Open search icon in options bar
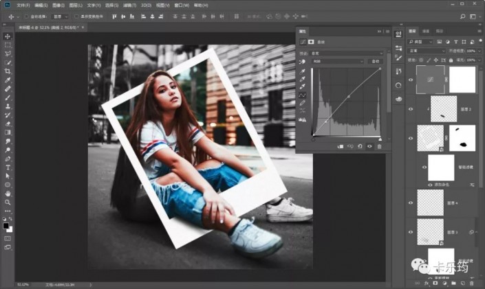The width and height of the screenshot is (485, 289). pyautogui.click(x=462, y=16)
